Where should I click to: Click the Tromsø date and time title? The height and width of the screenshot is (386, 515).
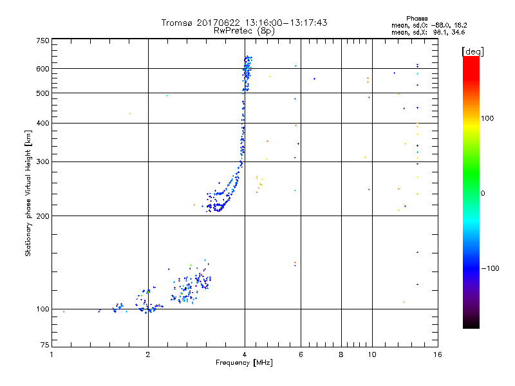244,23
